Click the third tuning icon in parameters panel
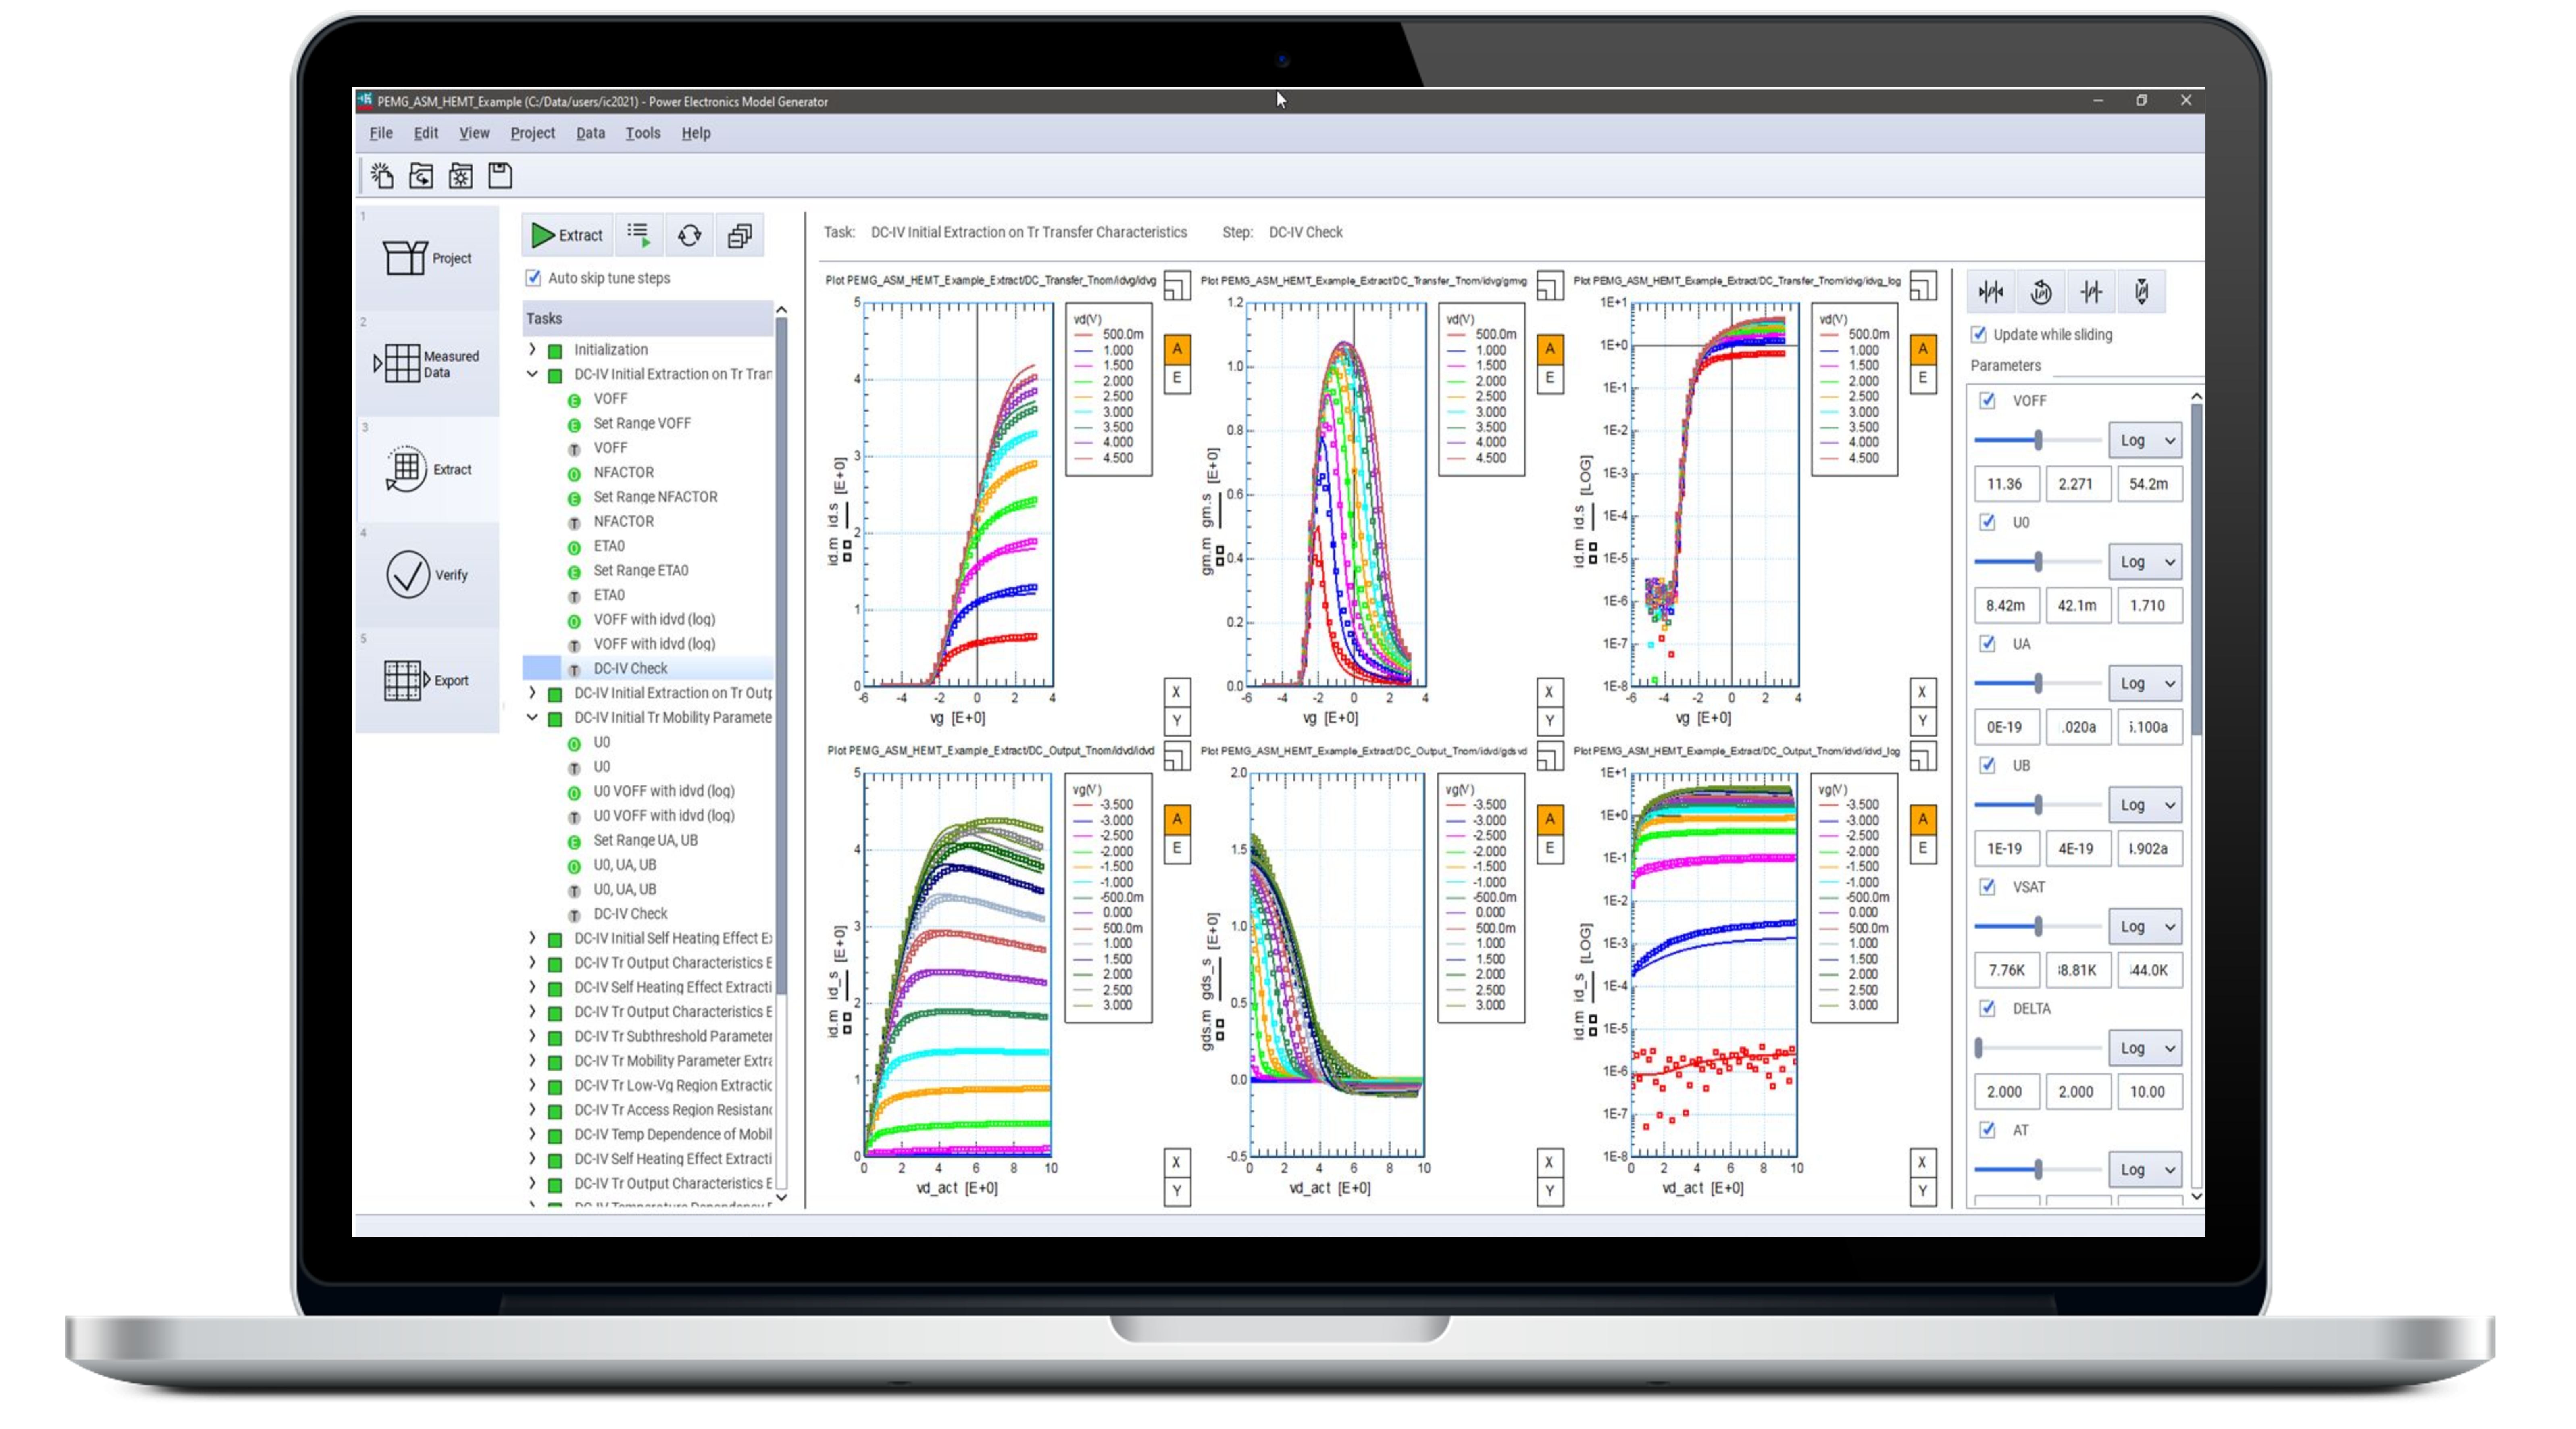2576x1429 pixels. 2091,292
